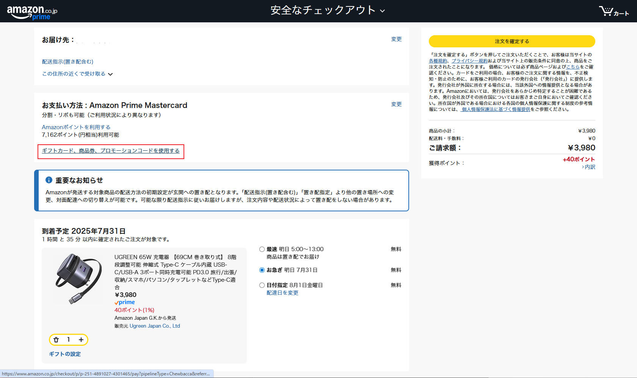Click the ご請求額 ¥3,980 total
637x378 pixels.
pyautogui.click(x=582, y=148)
